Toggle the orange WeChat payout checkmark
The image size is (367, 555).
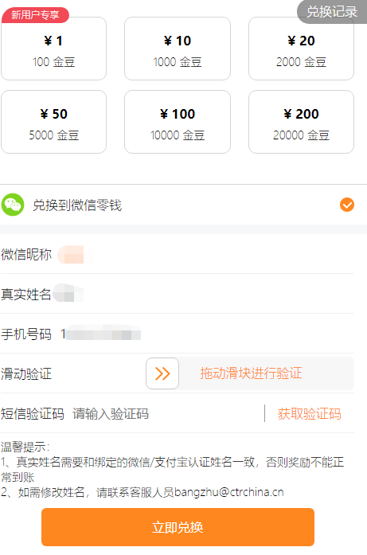[347, 205]
